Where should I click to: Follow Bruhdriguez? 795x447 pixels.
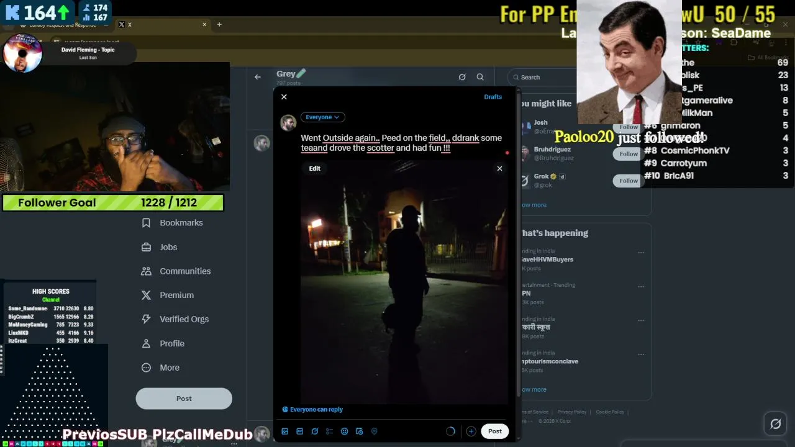click(x=629, y=154)
